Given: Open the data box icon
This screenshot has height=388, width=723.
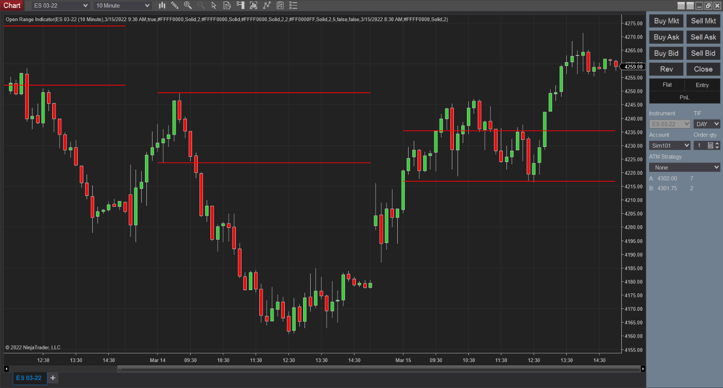Looking at the screenshot, I should pyautogui.click(x=227, y=6).
